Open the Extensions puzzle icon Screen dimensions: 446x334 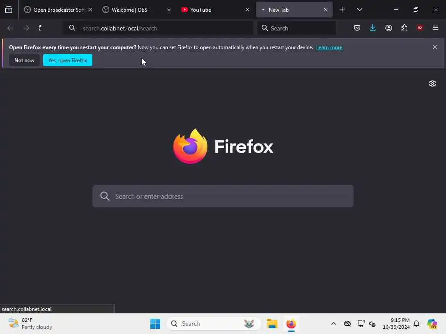404,28
